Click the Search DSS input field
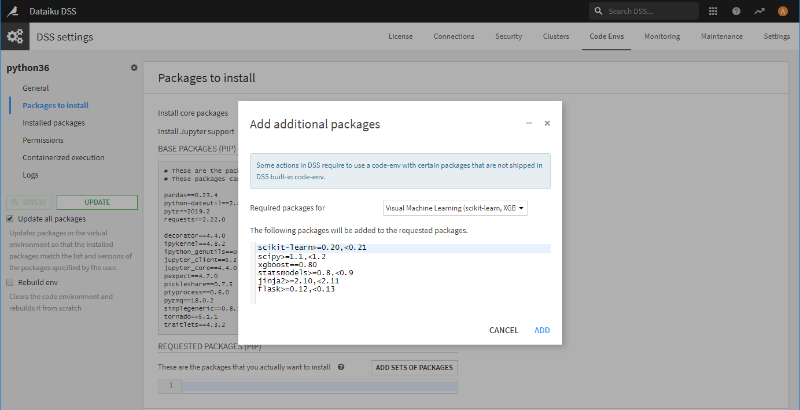Screen dimensions: 800x410 coord(644,11)
